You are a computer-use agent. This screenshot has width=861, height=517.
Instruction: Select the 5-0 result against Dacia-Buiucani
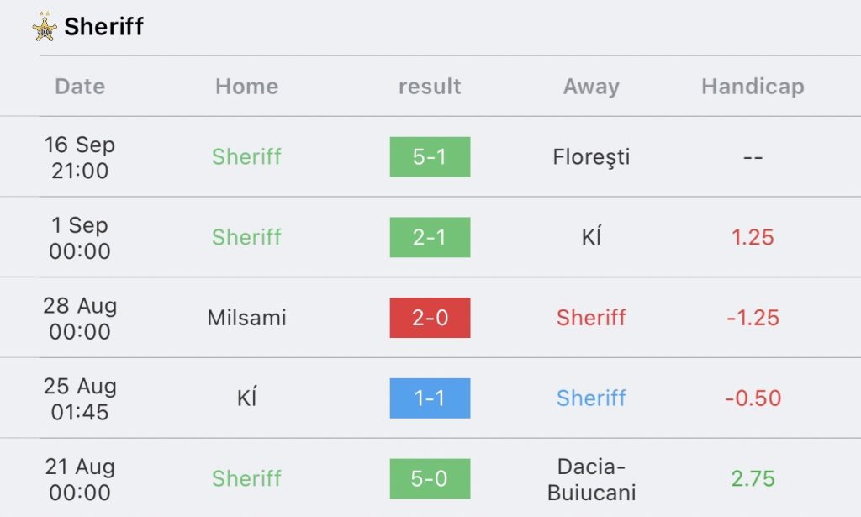coord(430,478)
